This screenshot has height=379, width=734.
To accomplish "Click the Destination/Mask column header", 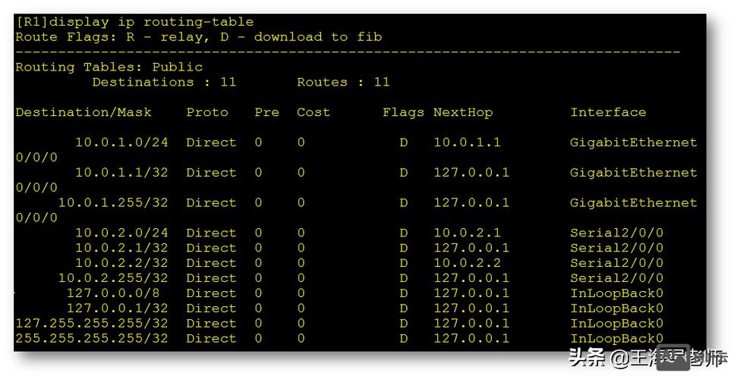I will (83, 112).
